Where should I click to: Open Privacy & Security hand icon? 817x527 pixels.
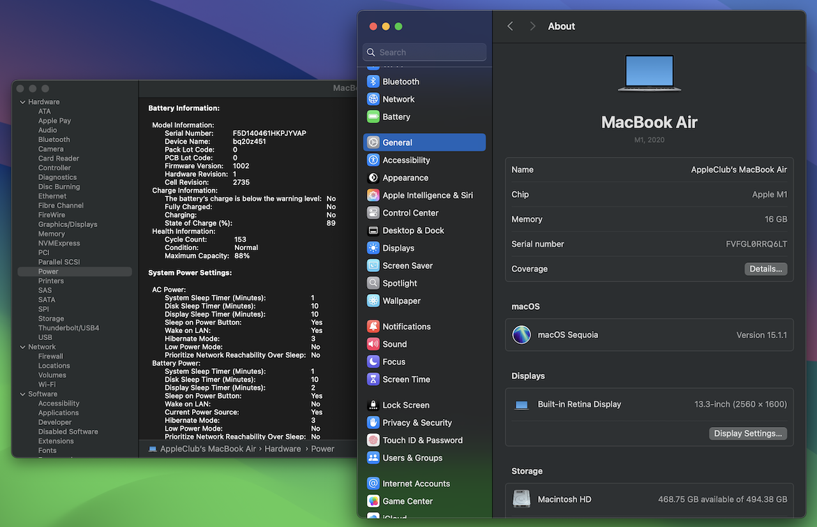coord(373,422)
